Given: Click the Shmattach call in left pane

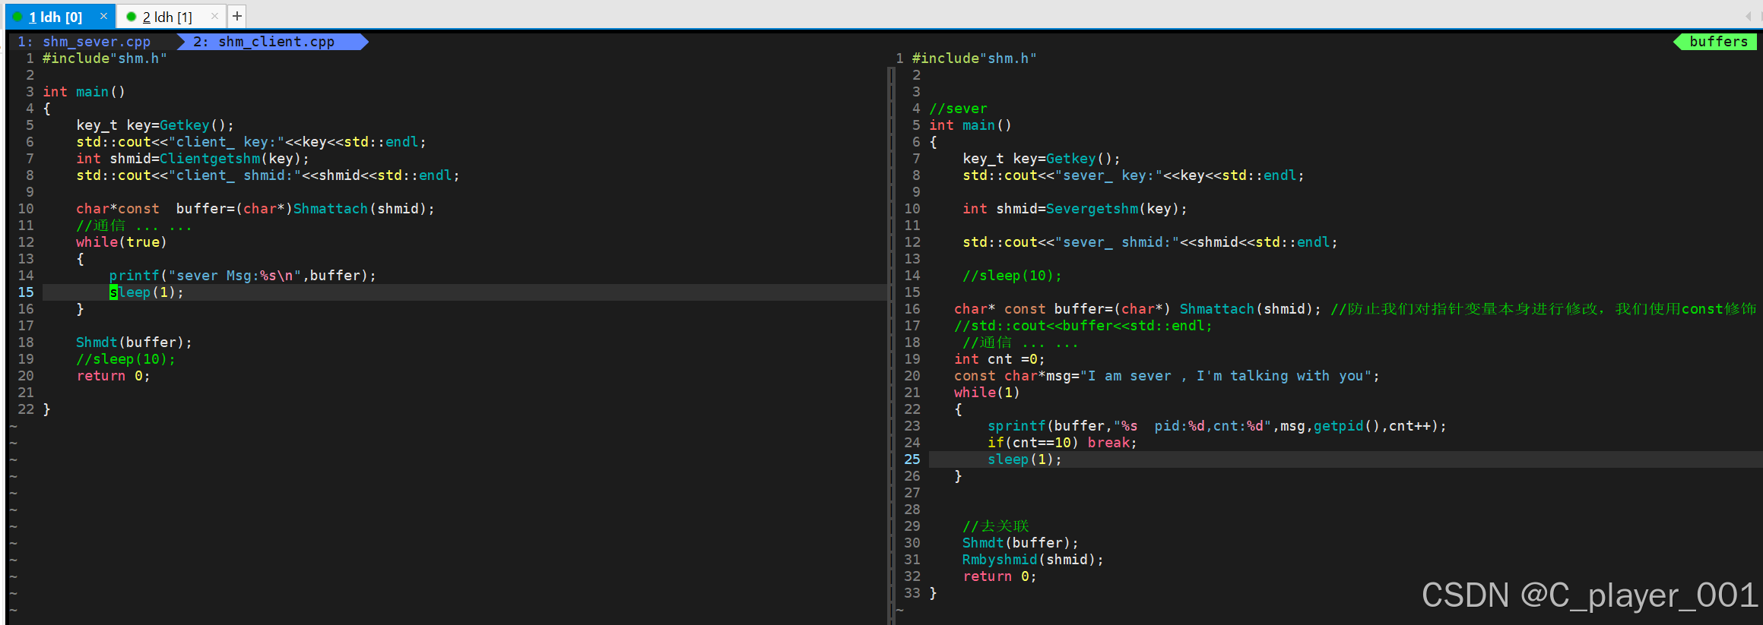Looking at the screenshot, I should click(x=331, y=209).
